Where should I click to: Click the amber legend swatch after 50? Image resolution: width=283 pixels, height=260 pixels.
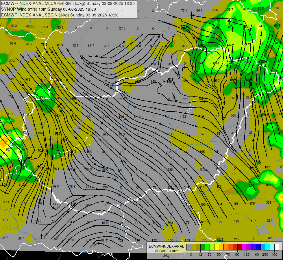[x=221, y=247]
